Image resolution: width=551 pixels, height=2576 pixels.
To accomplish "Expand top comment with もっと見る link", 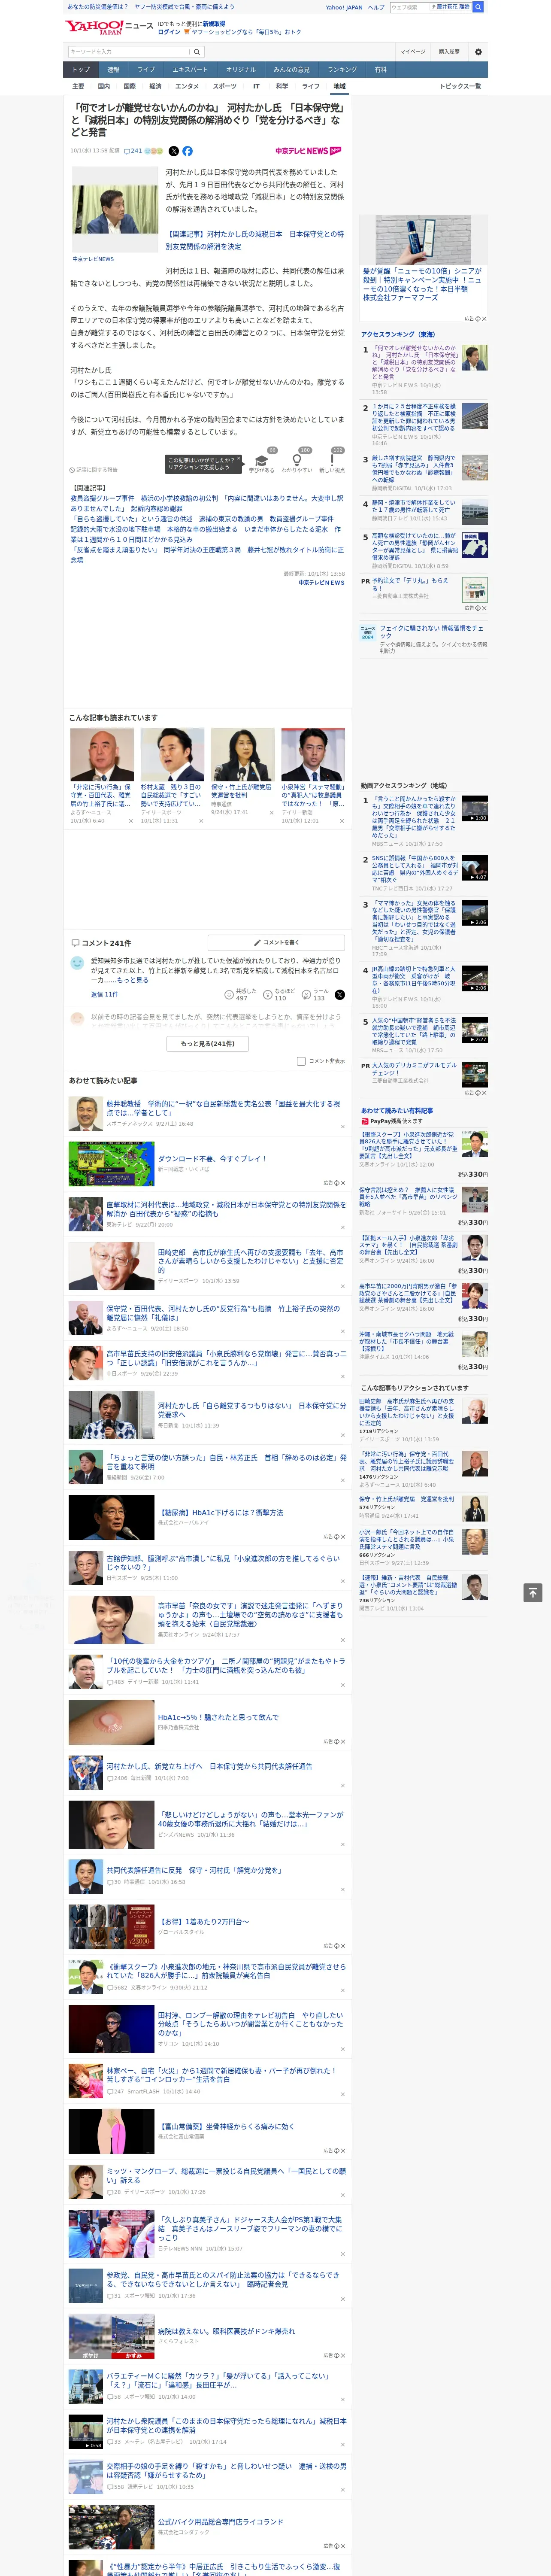I will click(x=133, y=980).
